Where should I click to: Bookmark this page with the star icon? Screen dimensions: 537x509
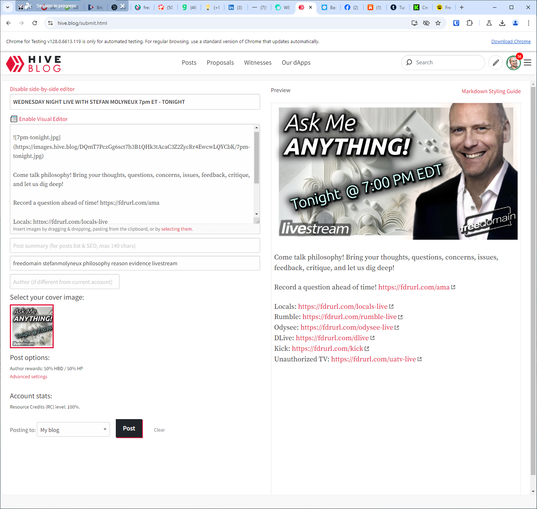438,23
